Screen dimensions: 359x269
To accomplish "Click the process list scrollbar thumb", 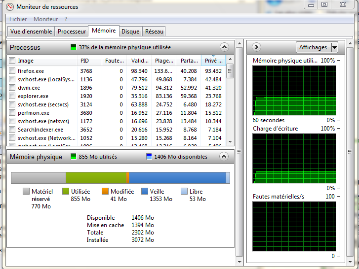I will [230, 71].
